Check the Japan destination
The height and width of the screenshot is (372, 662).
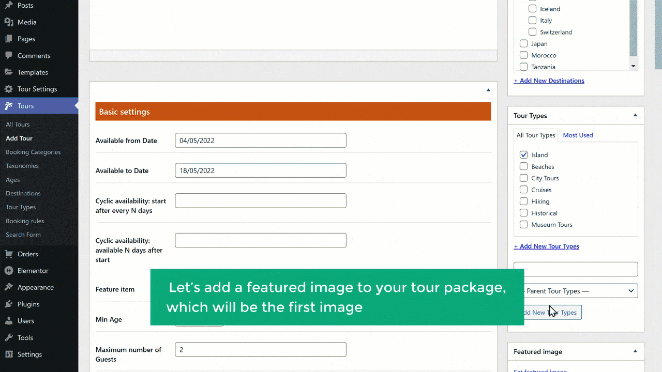pyautogui.click(x=523, y=43)
